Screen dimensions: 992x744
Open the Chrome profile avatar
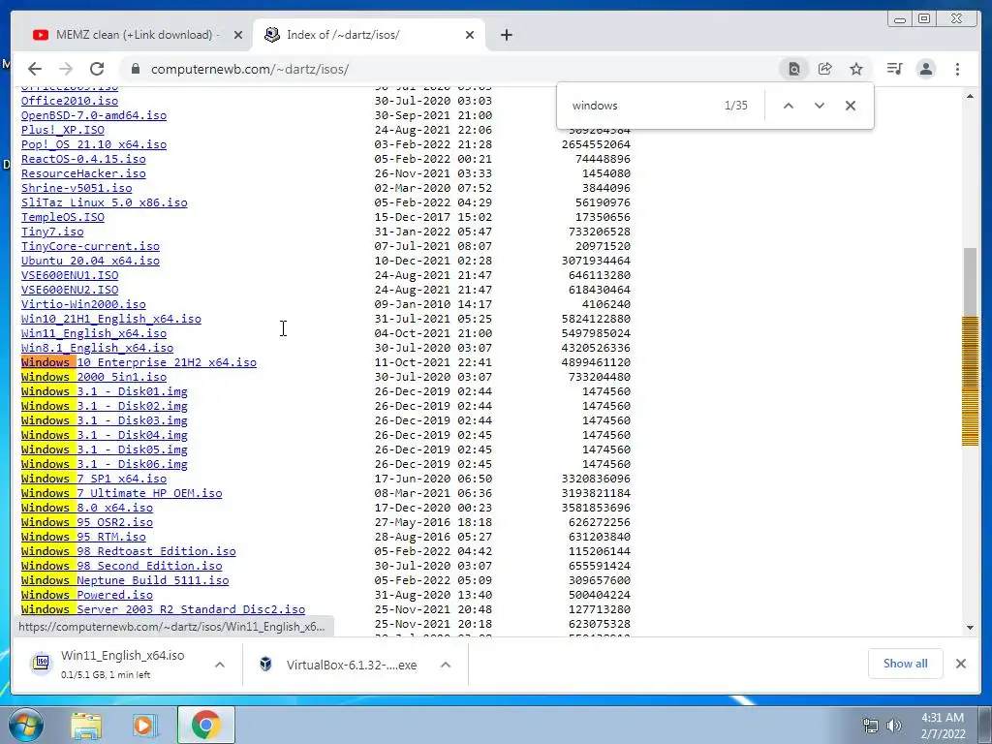(926, 69)
